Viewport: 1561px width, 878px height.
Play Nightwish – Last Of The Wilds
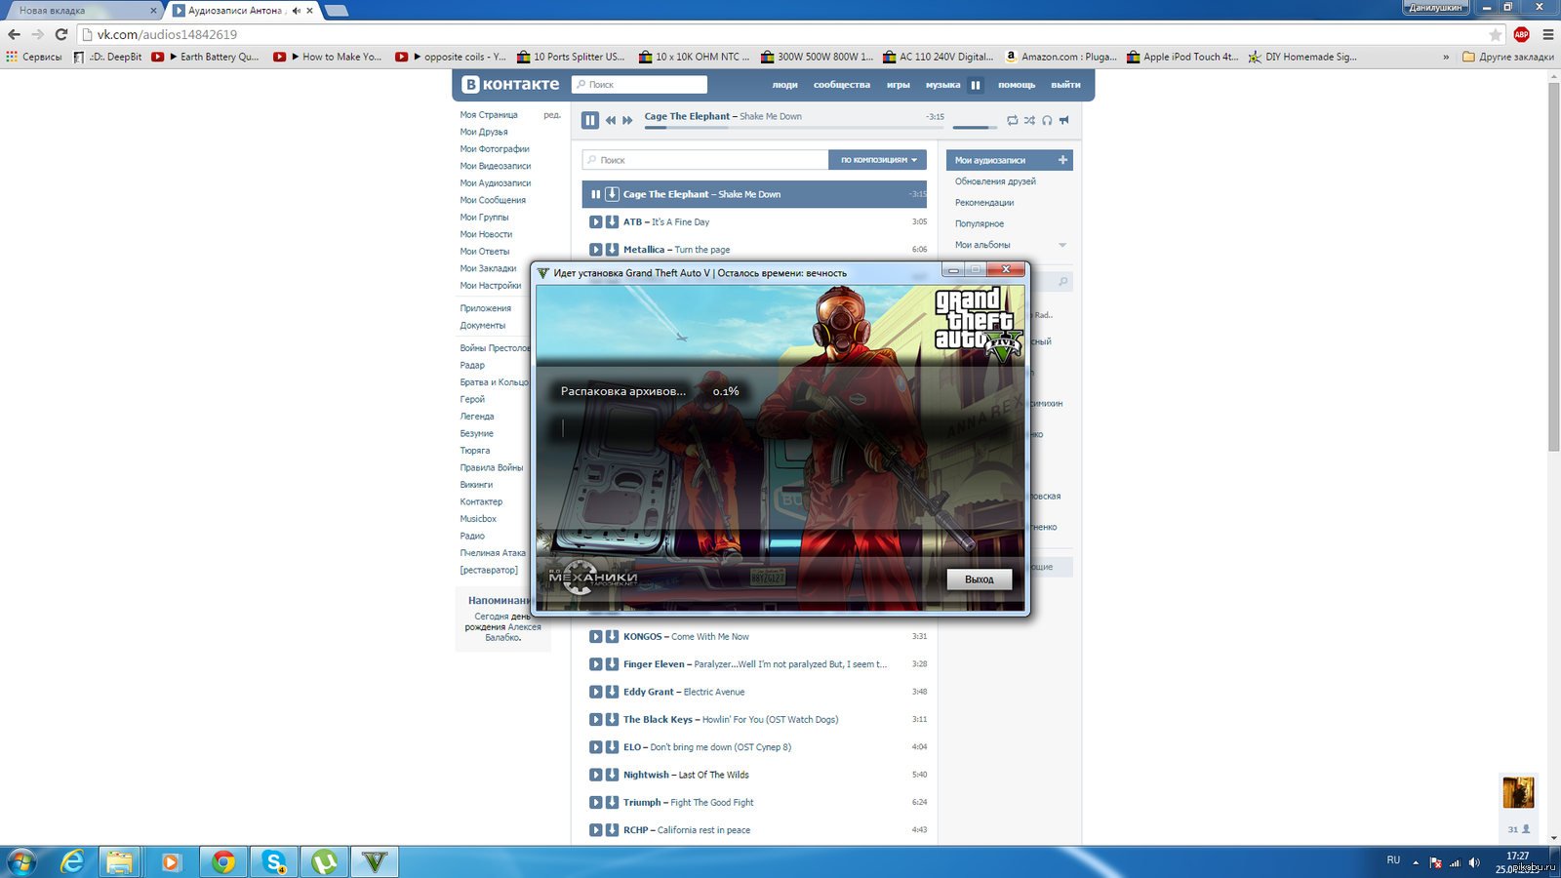[596, 775]
